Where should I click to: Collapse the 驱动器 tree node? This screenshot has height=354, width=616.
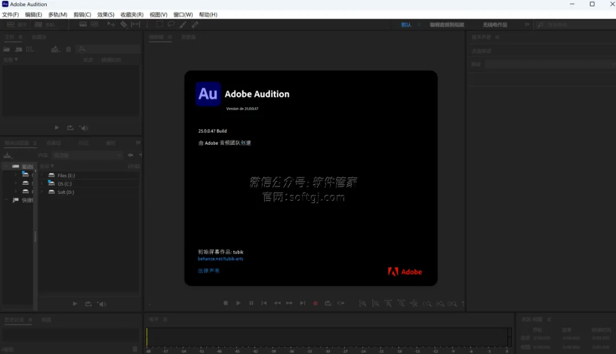pos(6,166)
